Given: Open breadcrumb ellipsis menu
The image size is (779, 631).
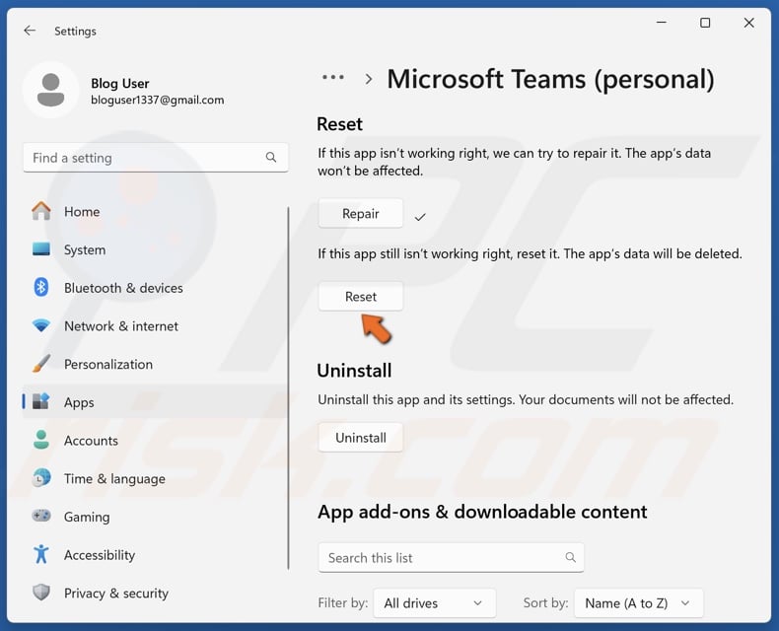Looking at the screenshot, I should (x=333, y=78).
